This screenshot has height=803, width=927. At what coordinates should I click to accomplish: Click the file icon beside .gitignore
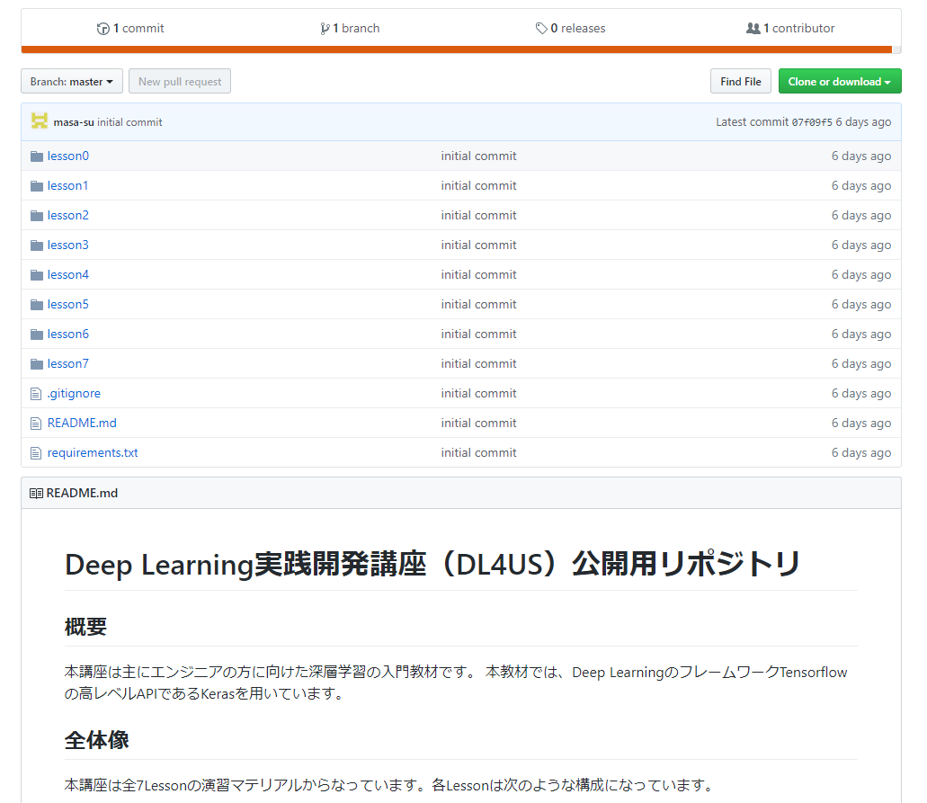coord(36,393)
